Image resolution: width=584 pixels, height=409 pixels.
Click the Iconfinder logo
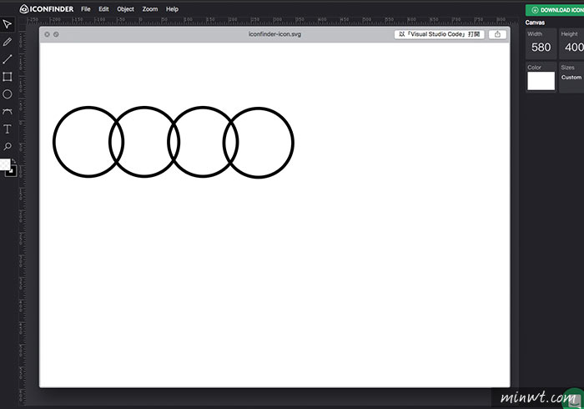click(x=47, y=9)
